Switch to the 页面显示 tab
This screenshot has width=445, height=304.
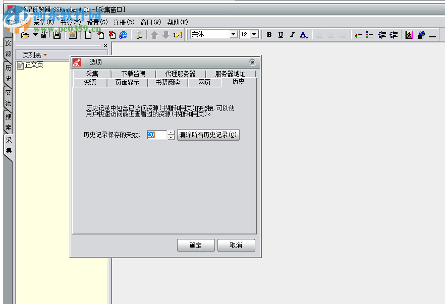(127, 82)
